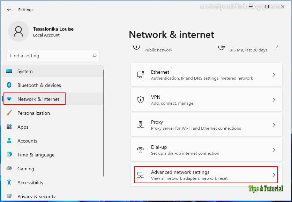Click the VPN shield icon
The image size is (292, 202).
pos(141,100)
